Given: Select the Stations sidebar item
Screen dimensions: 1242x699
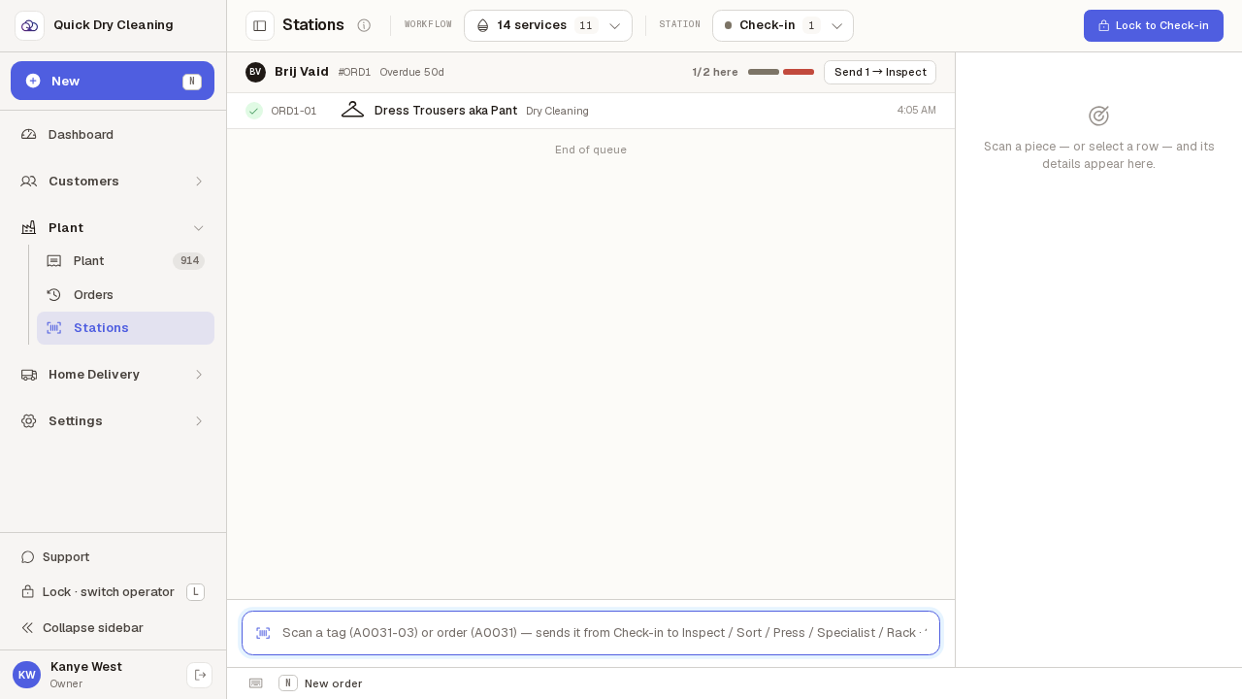Looking at the screenshot, I should [x=125, y=328].
